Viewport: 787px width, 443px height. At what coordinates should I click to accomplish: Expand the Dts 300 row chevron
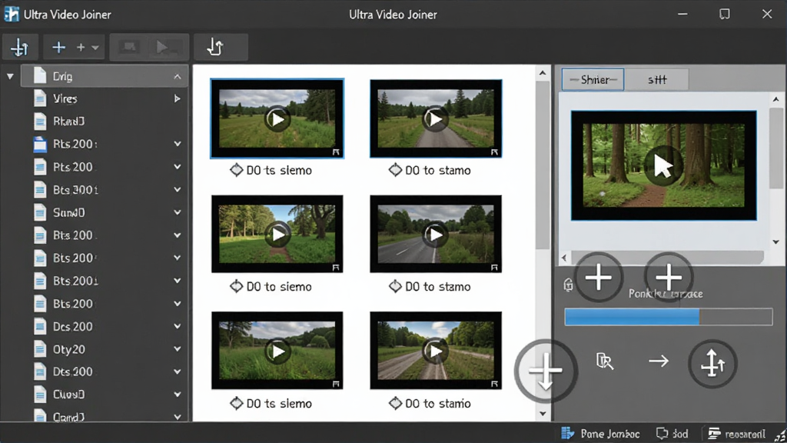(x=178, y=371)
